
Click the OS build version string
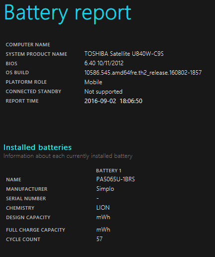point(143,73)
